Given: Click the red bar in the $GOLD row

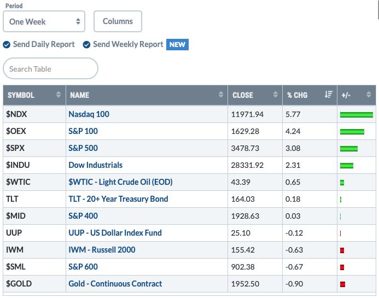Looking at the screenshot, I should point(342,284).
